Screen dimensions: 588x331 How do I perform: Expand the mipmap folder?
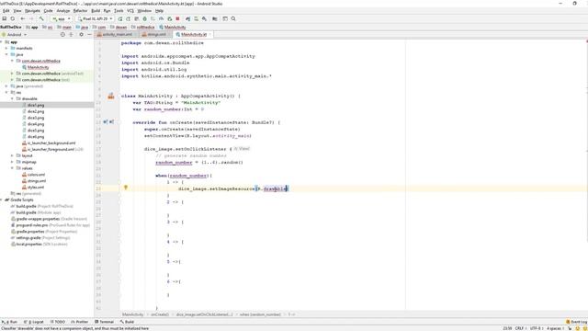pyautogui.click(x=12, y=162)
